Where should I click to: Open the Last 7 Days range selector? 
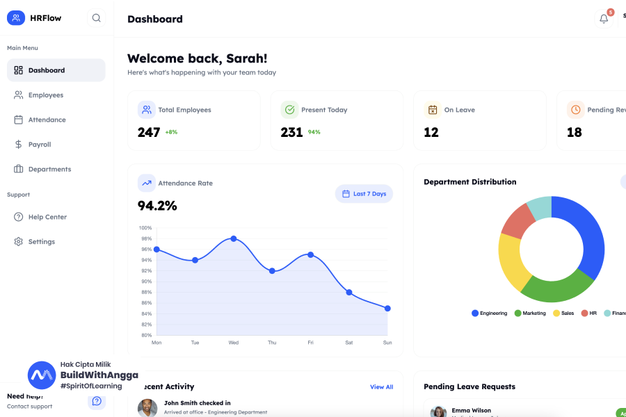pyautogui.click(x=364, y=194)
